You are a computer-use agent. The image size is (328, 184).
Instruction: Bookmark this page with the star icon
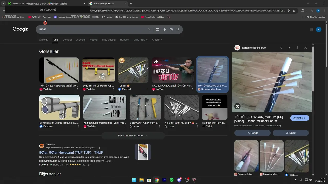coord(294,11)
